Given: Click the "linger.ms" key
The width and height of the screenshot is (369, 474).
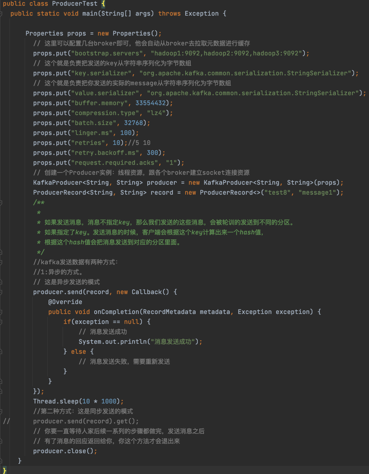Looking at the screenshot, I should click(92, 133).
